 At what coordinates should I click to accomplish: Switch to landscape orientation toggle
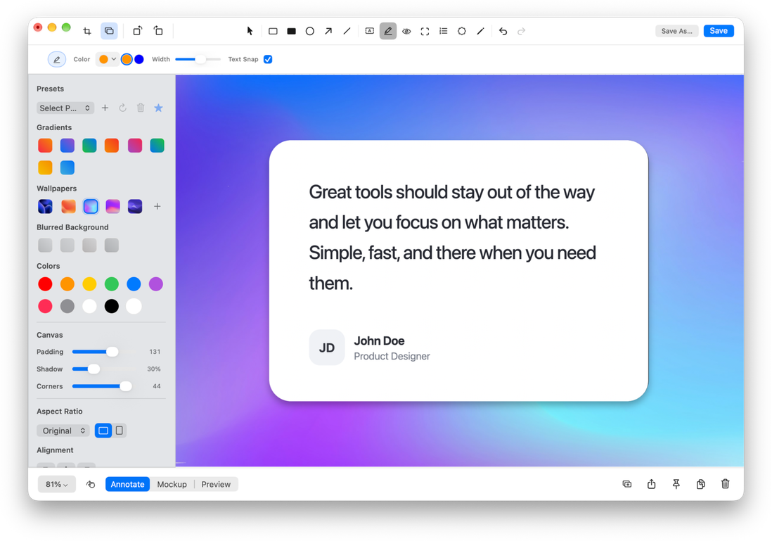(103, 431)
